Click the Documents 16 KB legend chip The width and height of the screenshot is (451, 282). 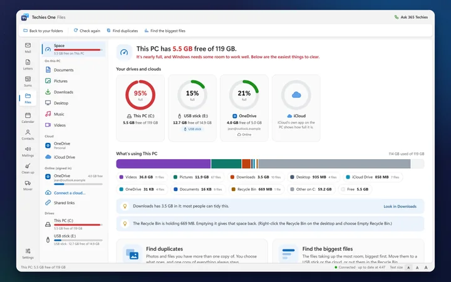tap(198, 189)
